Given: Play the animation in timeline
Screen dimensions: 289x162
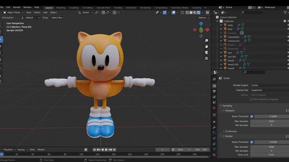Looking at the screenshot, I should (x=106, y=150).
